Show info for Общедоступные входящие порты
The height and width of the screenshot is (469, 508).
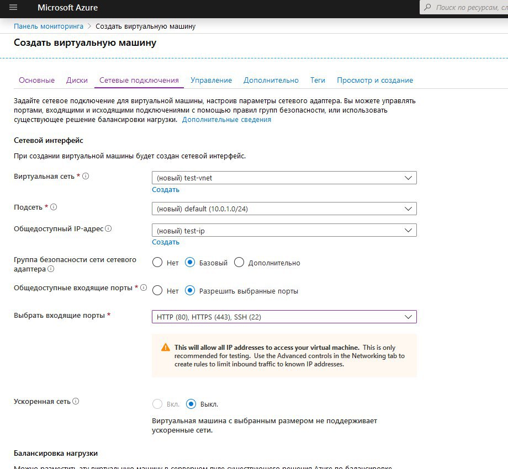point(144,287)
